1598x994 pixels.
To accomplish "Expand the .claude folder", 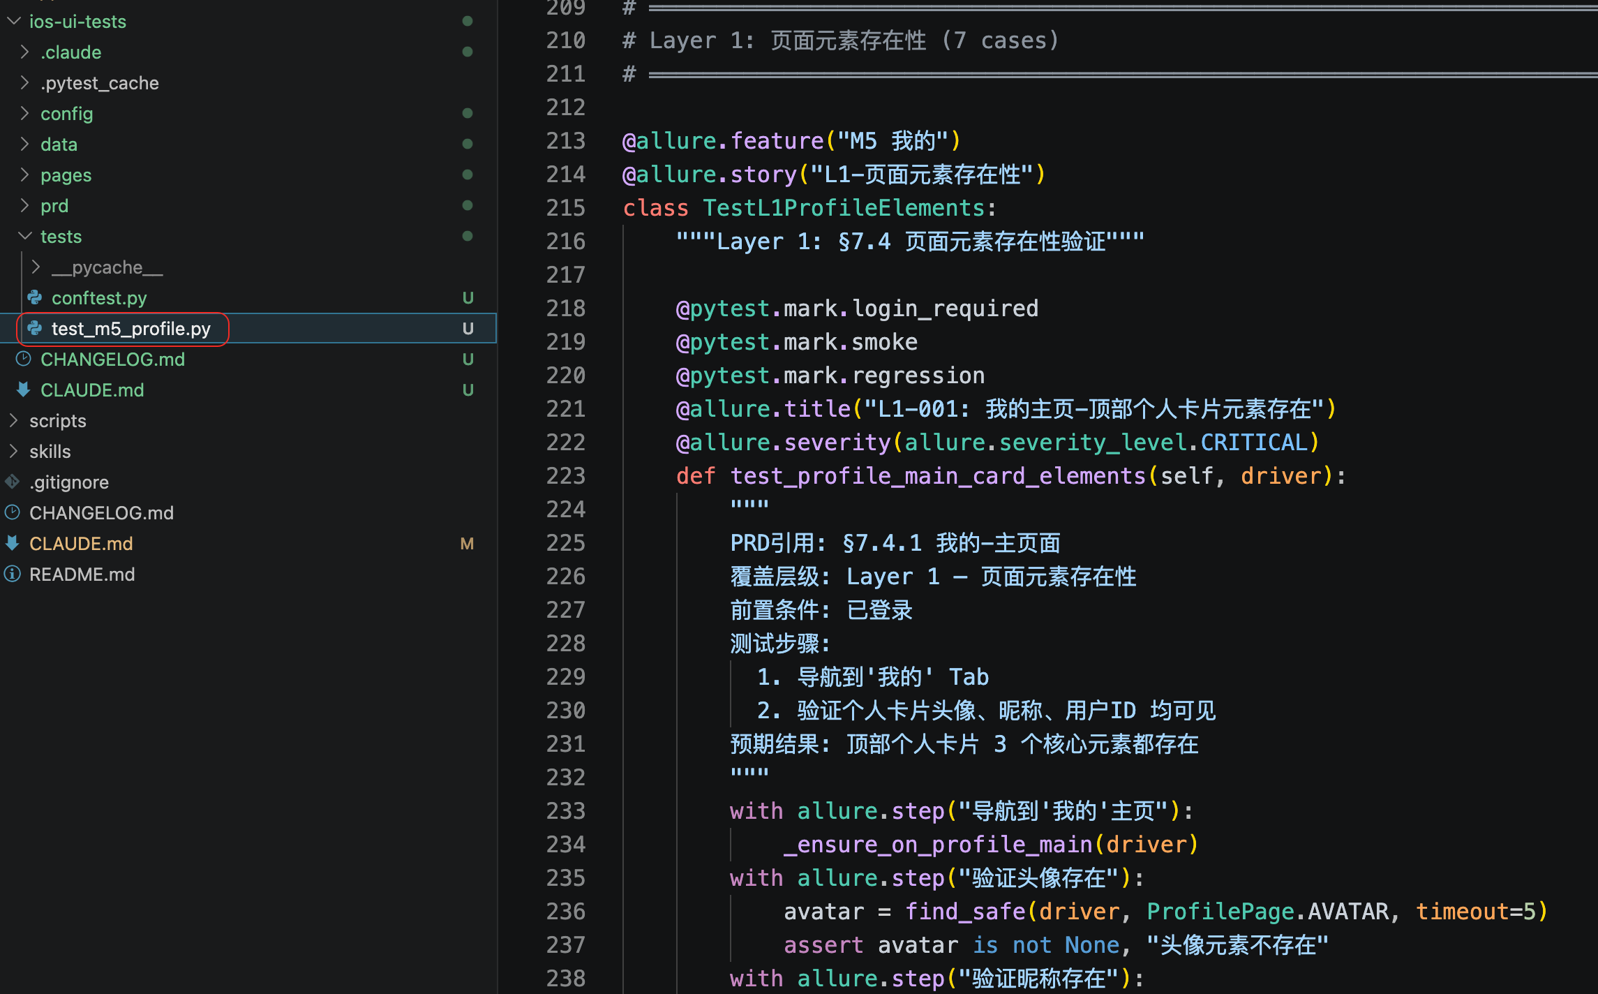I will pos(25,52).
